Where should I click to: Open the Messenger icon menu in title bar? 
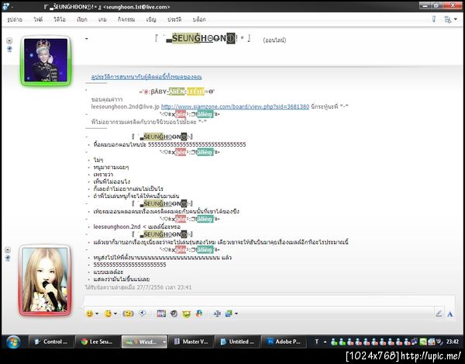point(6,6)
